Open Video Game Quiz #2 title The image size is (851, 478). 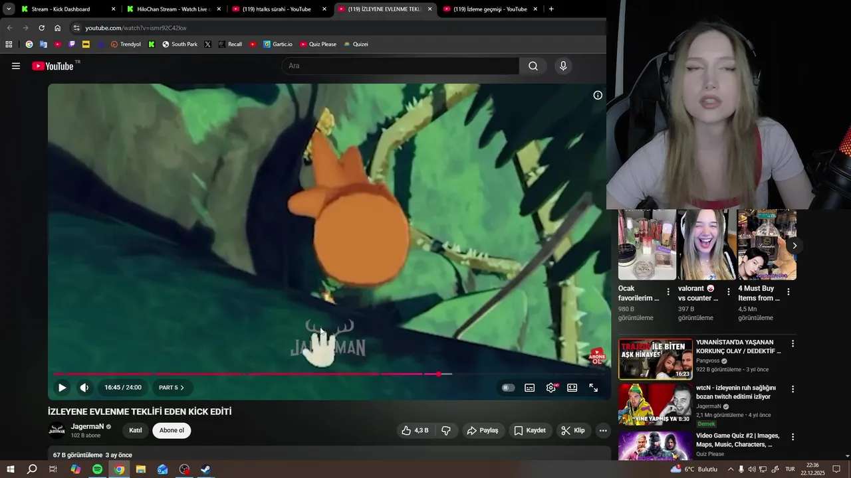(x=738, y=440)
